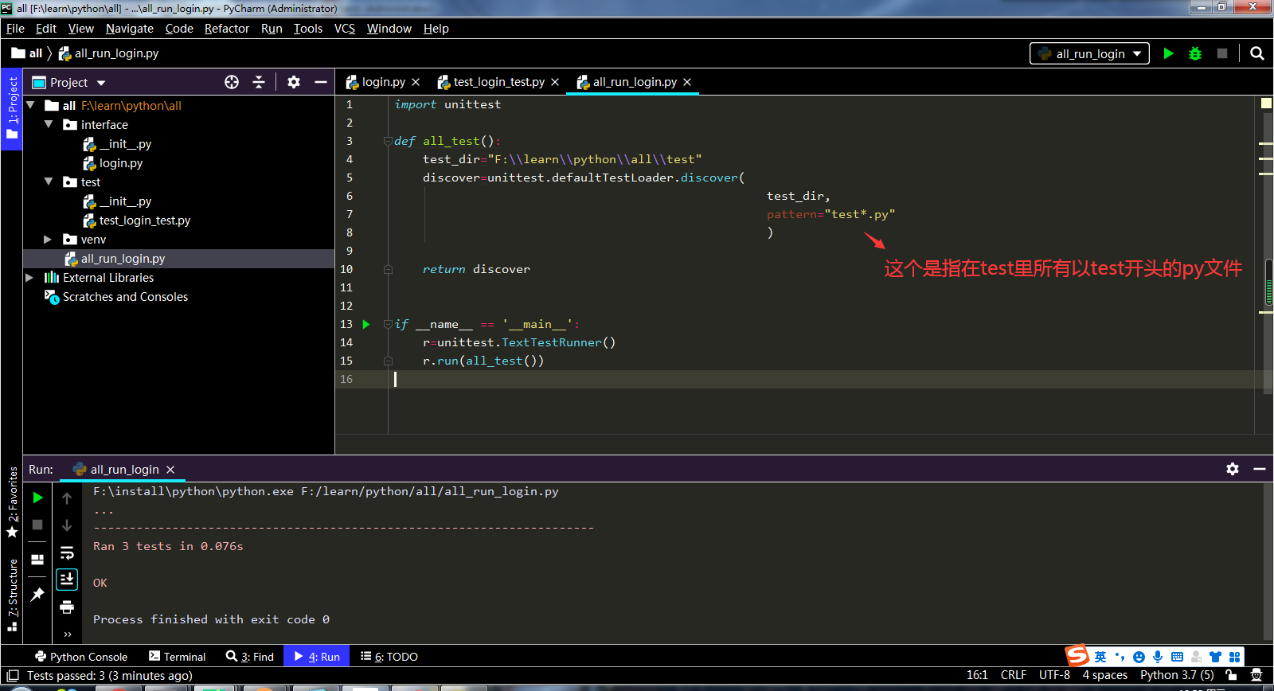The width and height of the screenshot is (1274, 691).
Task: Open the VCS menu
Action: (344, 29)
